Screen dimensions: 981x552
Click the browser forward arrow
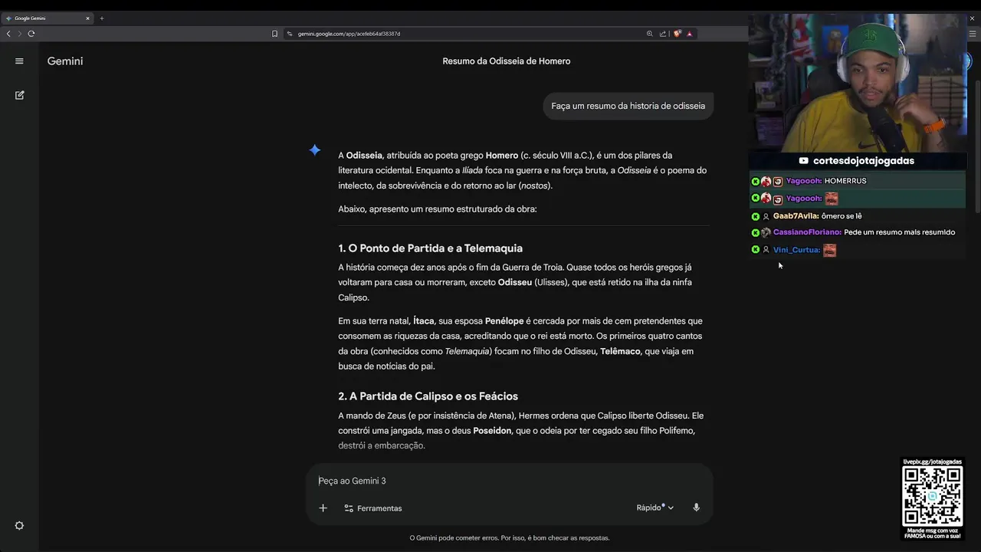[x=20, y=34]
